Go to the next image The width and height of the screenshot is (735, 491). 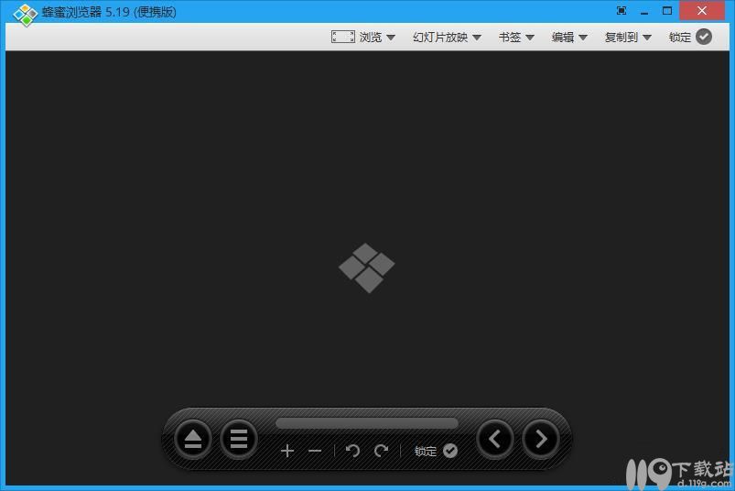point(541,439)
